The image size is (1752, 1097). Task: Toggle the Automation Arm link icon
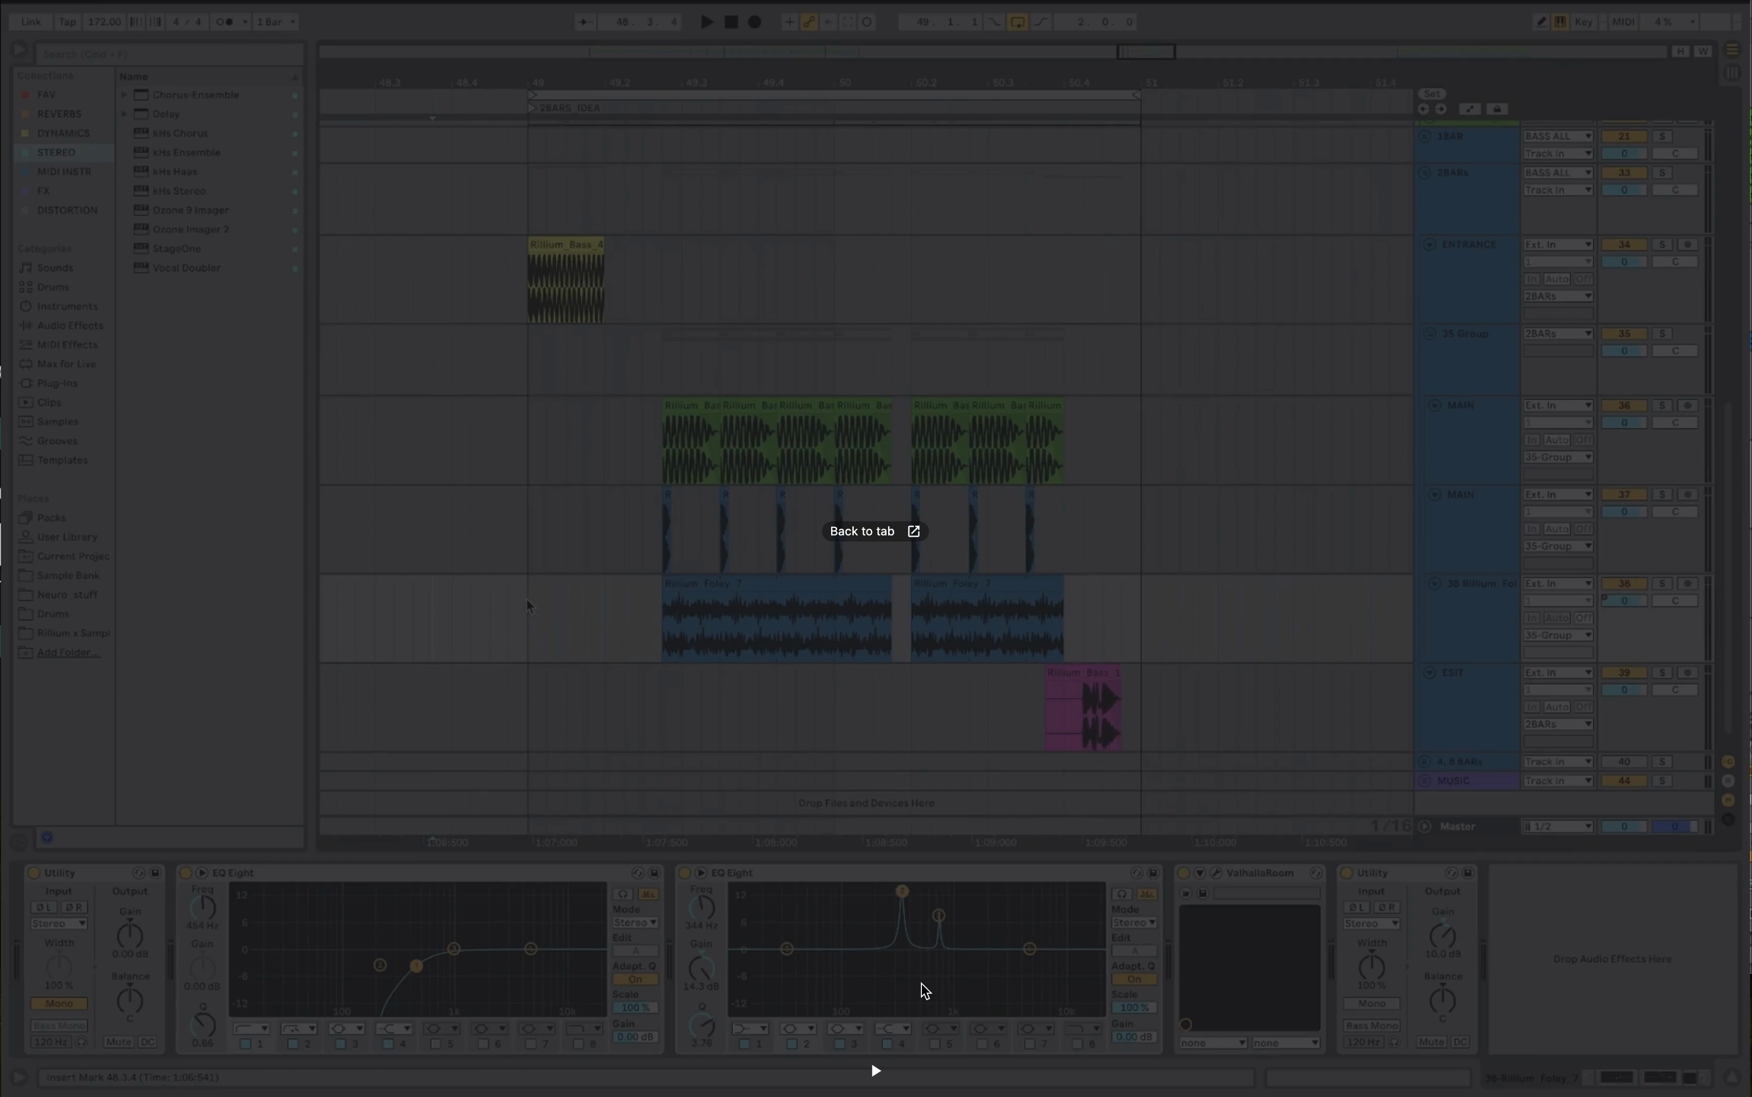[808, 22]
